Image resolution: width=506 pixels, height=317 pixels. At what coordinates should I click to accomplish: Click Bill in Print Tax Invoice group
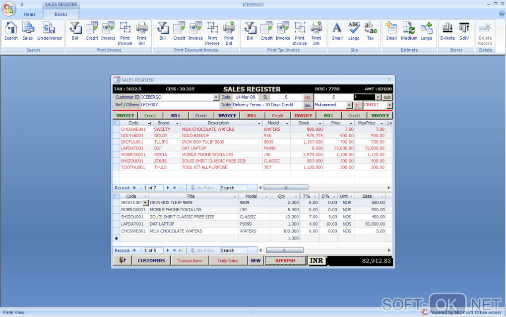[250, 31]
